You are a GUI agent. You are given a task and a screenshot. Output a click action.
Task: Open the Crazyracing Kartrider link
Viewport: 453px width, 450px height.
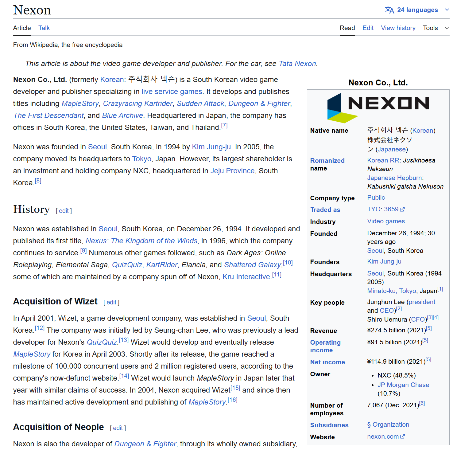click(138, 104)
